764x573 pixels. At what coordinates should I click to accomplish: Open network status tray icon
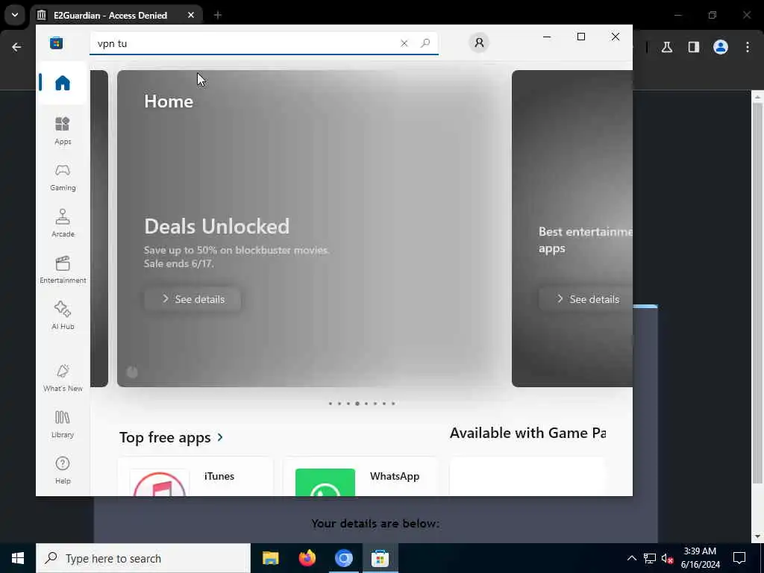650,558
